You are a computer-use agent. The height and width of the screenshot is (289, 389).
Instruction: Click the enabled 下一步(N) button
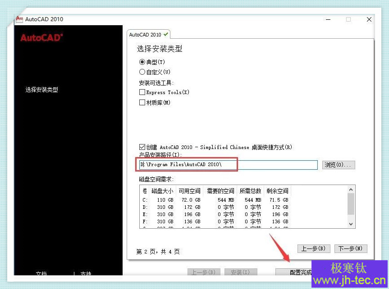pyautogui.click(x=350, y=248)
